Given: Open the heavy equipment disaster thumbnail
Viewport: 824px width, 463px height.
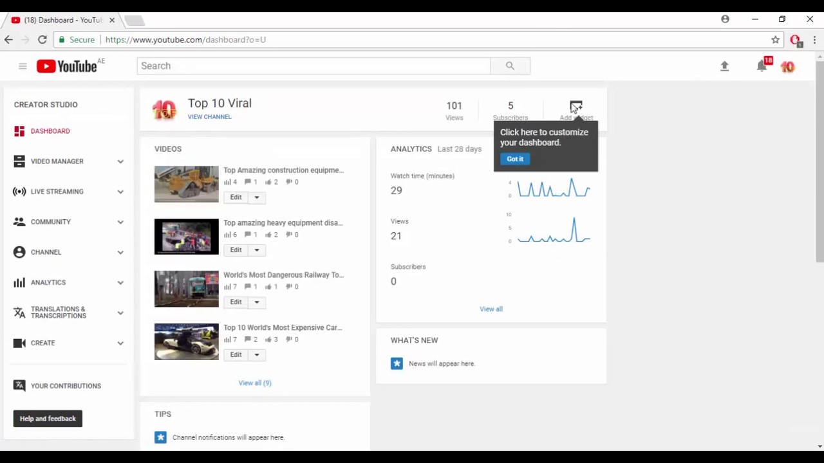Looking at the screenshot, I should (x=187, y=237).
